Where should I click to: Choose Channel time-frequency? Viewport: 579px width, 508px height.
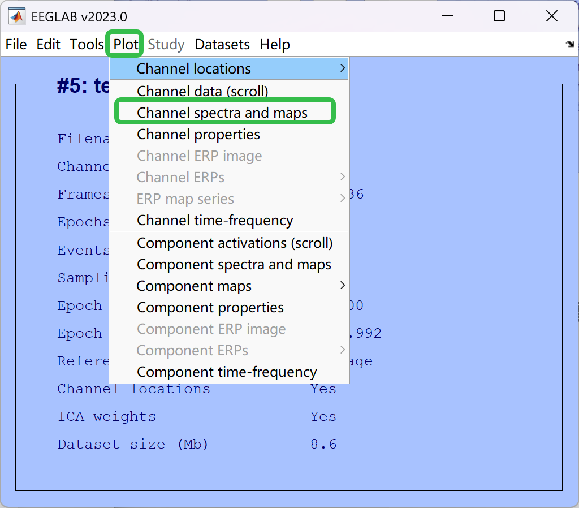229,220
